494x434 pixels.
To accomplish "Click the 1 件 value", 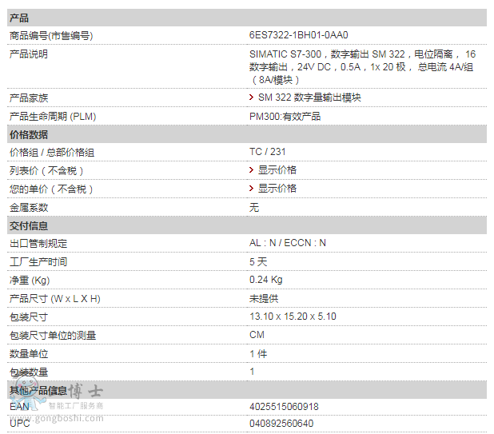I will [x=258, y=354].
